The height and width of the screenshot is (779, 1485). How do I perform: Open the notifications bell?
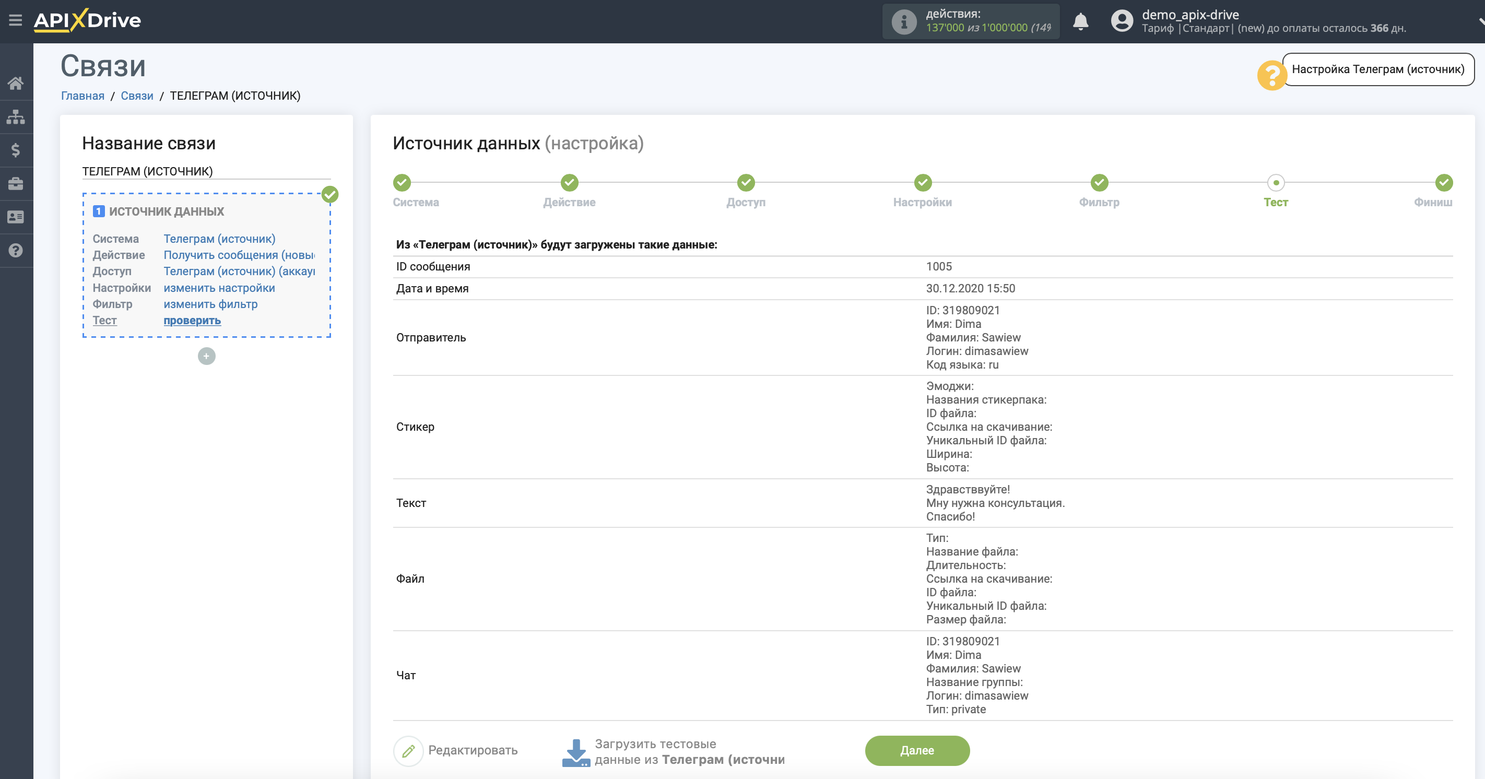(x=1080, y=22)
